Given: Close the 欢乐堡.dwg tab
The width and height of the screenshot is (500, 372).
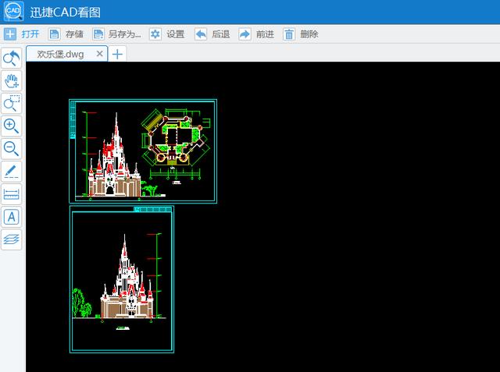Looking at the screenshot, I should click(x=99, y=54).
